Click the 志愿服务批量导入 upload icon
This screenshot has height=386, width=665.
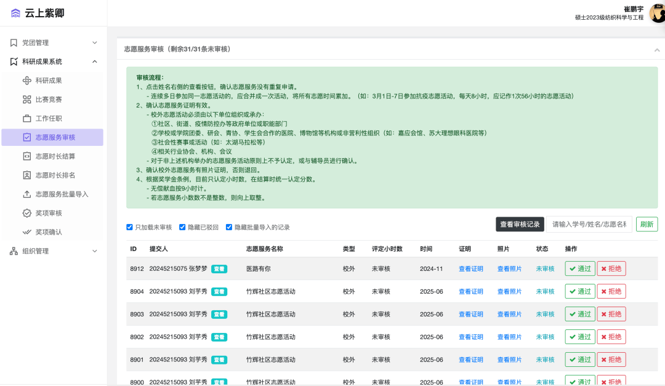[x=27, y=195]
